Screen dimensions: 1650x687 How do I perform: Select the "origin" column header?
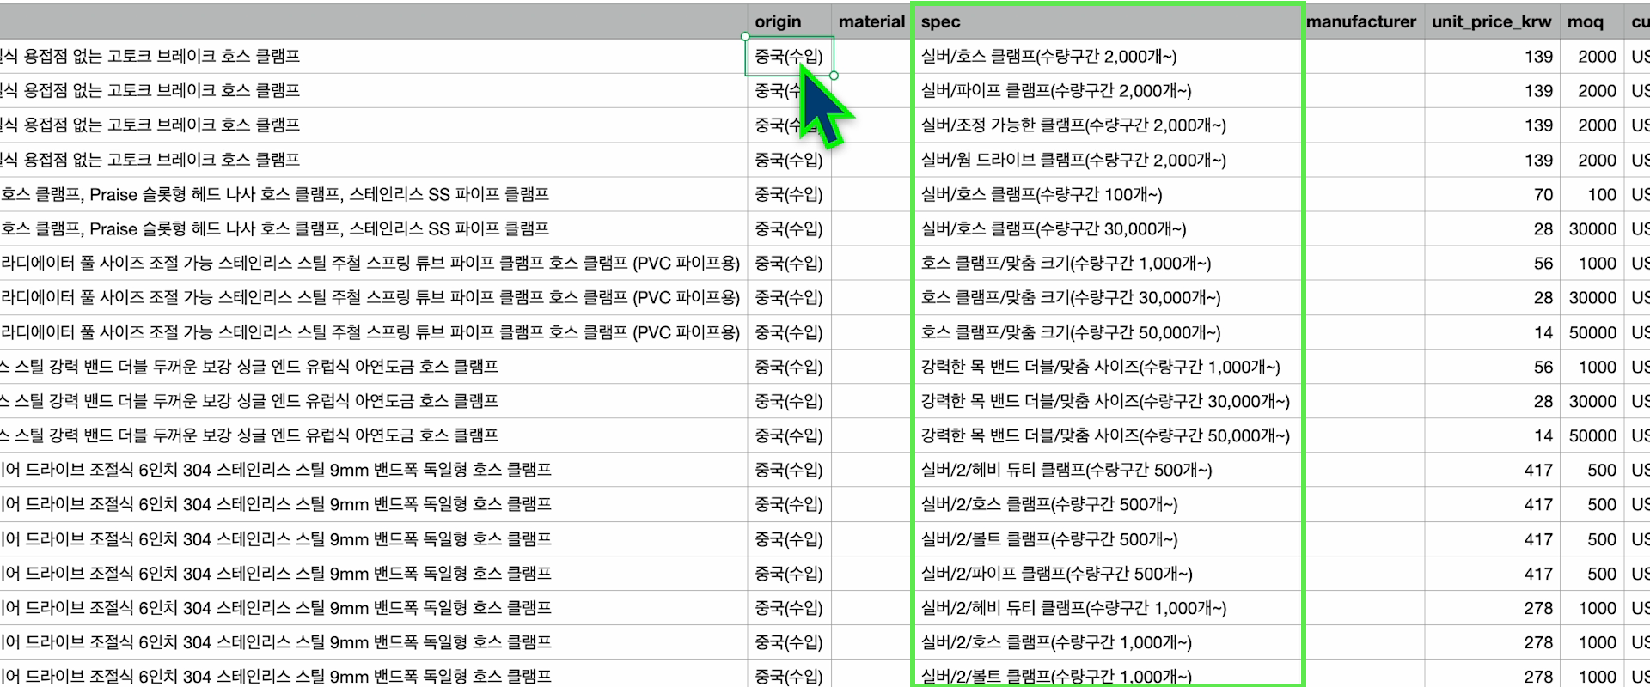pyautogui.click(x=789, y=21)
